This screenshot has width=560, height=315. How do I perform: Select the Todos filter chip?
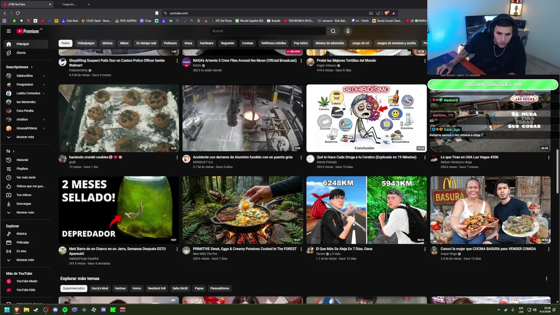point(65,43)
